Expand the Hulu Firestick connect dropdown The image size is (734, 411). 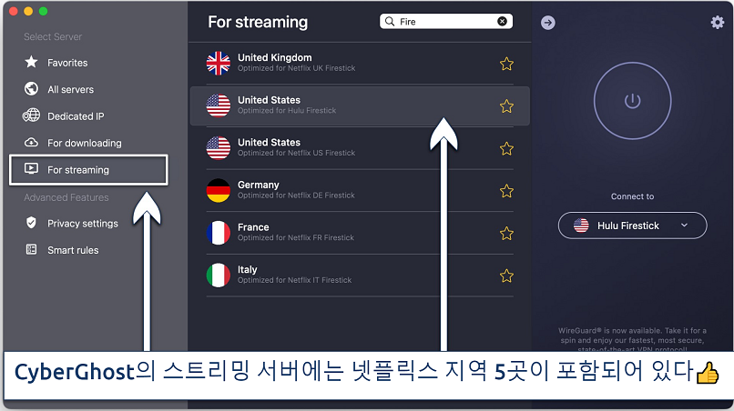pyautogui.click(x=632, y=226)
